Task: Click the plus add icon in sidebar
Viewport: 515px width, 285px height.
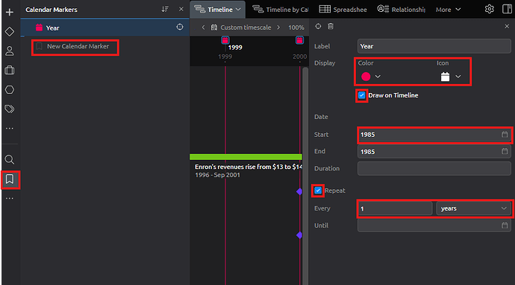Action: point(10,13)
